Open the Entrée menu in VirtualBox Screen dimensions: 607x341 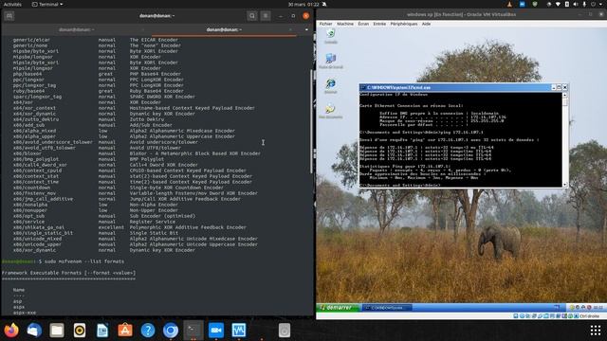coord(379,24)
